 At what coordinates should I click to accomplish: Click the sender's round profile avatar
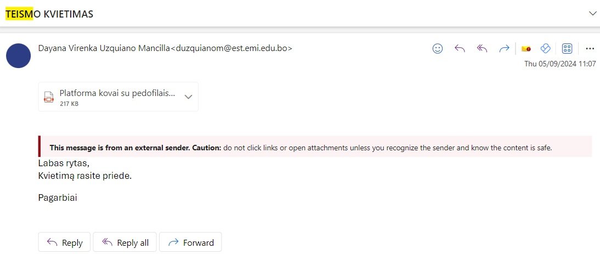(x=18, y=55)
